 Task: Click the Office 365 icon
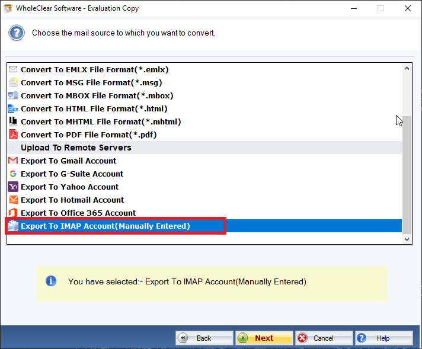pyautogui.click(x=13, y=213)
